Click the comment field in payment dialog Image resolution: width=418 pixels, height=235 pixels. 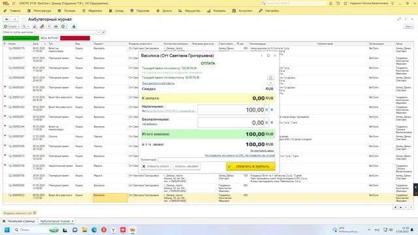(216, 159)
